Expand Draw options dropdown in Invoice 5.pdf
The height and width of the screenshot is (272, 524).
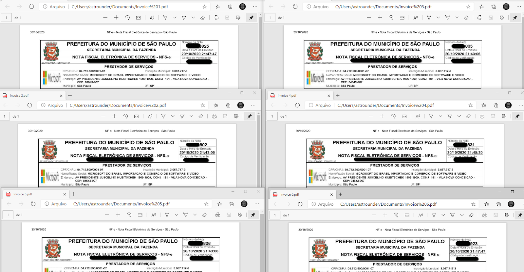point(176,215)
